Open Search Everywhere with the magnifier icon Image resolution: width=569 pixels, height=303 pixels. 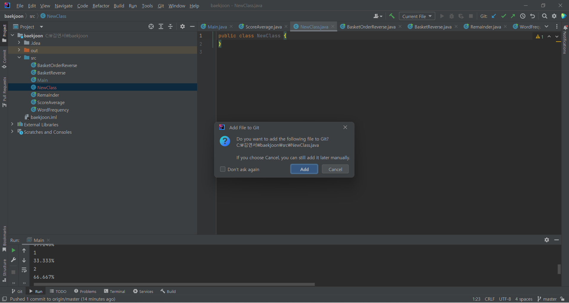[x=545, y=16]
